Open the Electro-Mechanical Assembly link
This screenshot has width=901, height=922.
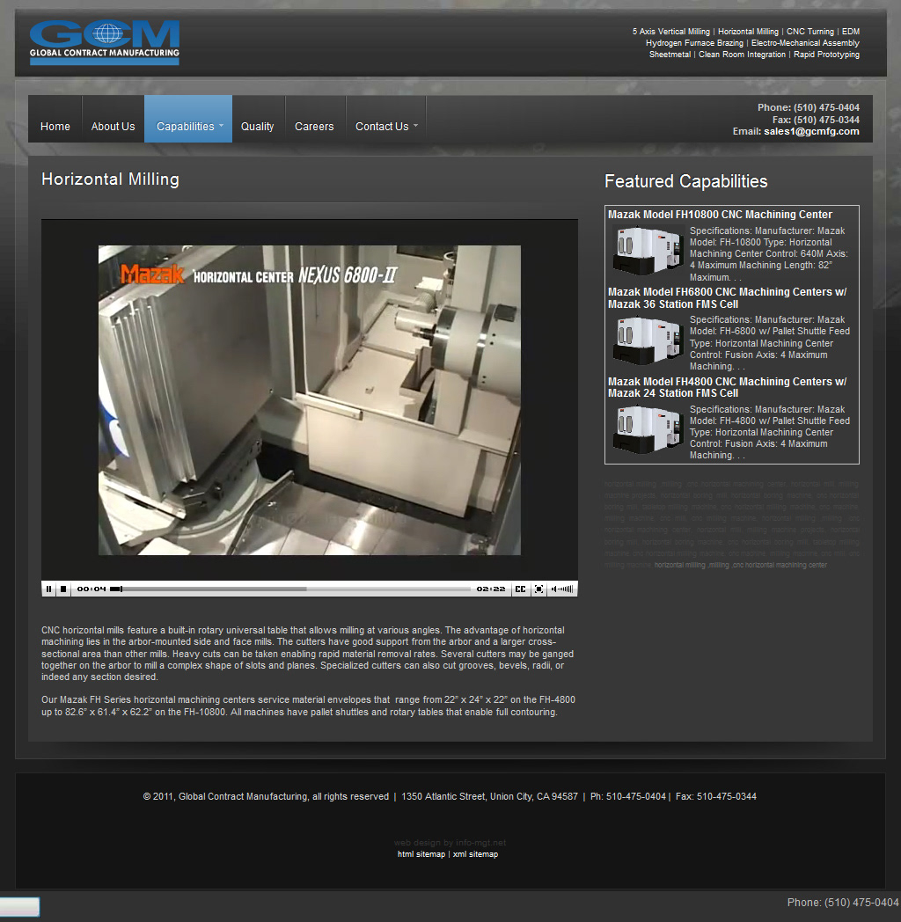pyautogui.click(x=805, y=43)
